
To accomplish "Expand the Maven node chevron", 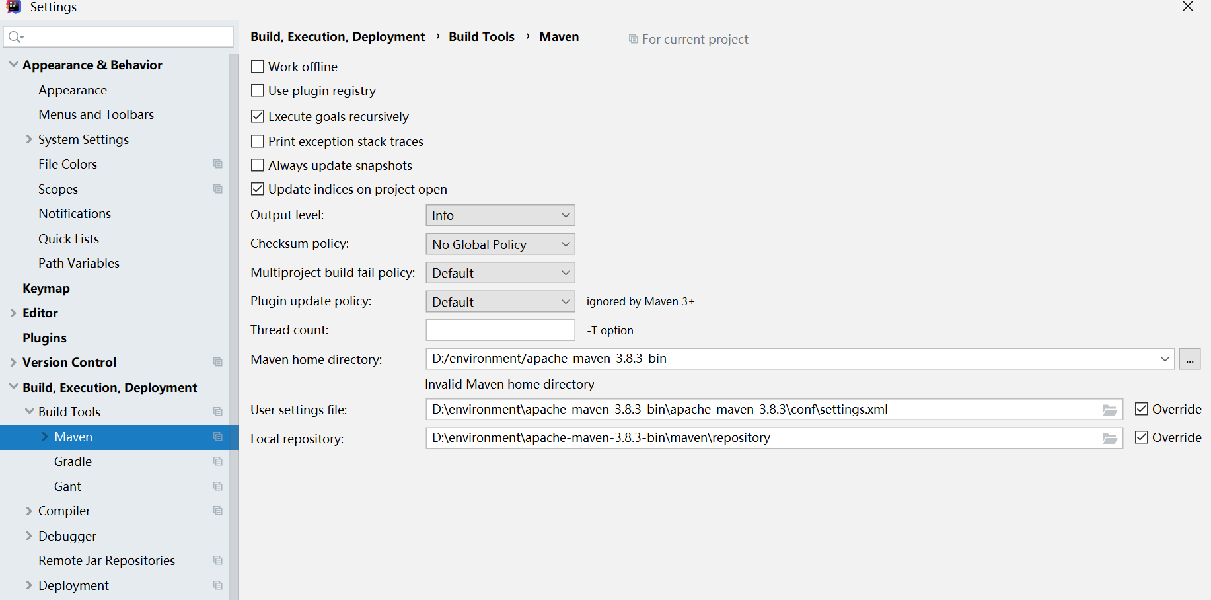I will pyautogui.click(x=45, y=437).
